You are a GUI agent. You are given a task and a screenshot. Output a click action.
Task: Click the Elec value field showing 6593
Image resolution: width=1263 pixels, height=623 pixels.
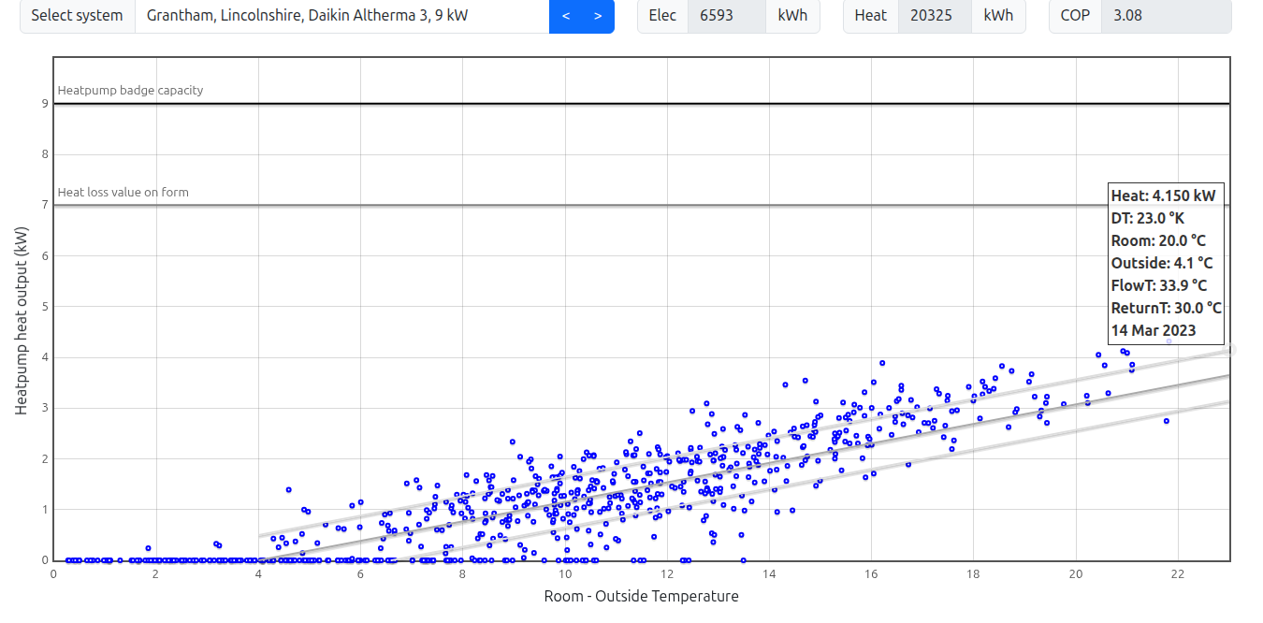[x=726, y=16]
